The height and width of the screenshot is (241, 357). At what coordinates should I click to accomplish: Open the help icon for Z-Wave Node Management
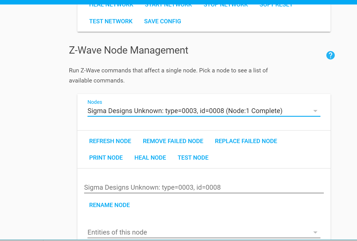point(331,55)
